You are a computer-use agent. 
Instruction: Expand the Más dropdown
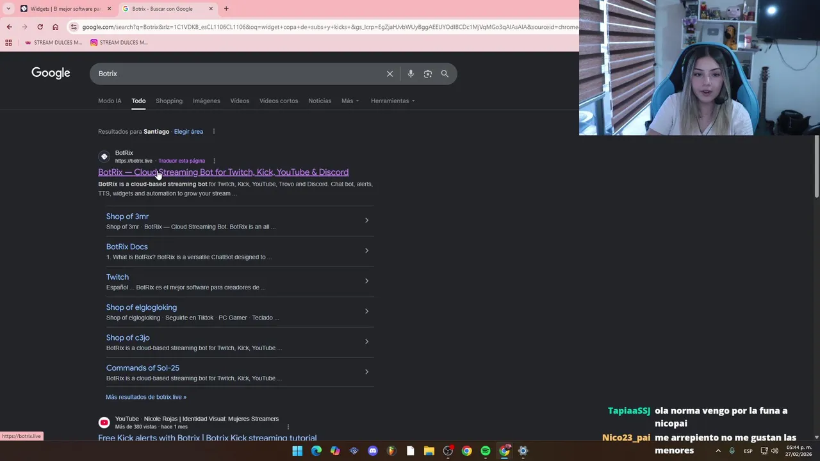coord(350,101)
